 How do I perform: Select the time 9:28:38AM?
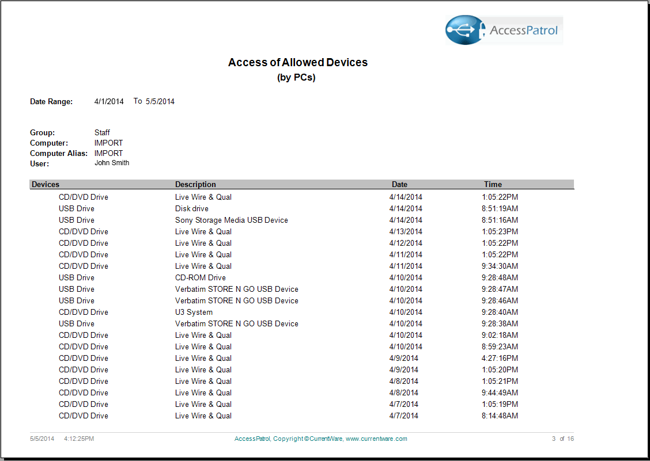coord(500,323)
